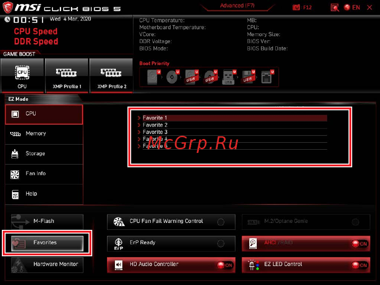Open the Help section

(x=44, y=194)
